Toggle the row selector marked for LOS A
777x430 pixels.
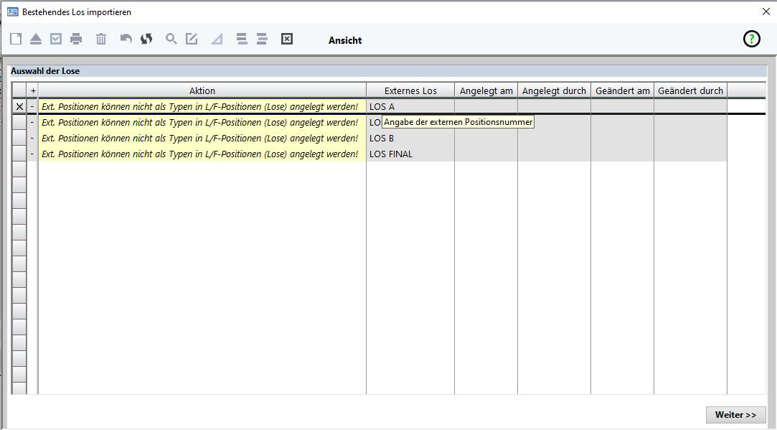pyautogui.click(x=19, y=106)
